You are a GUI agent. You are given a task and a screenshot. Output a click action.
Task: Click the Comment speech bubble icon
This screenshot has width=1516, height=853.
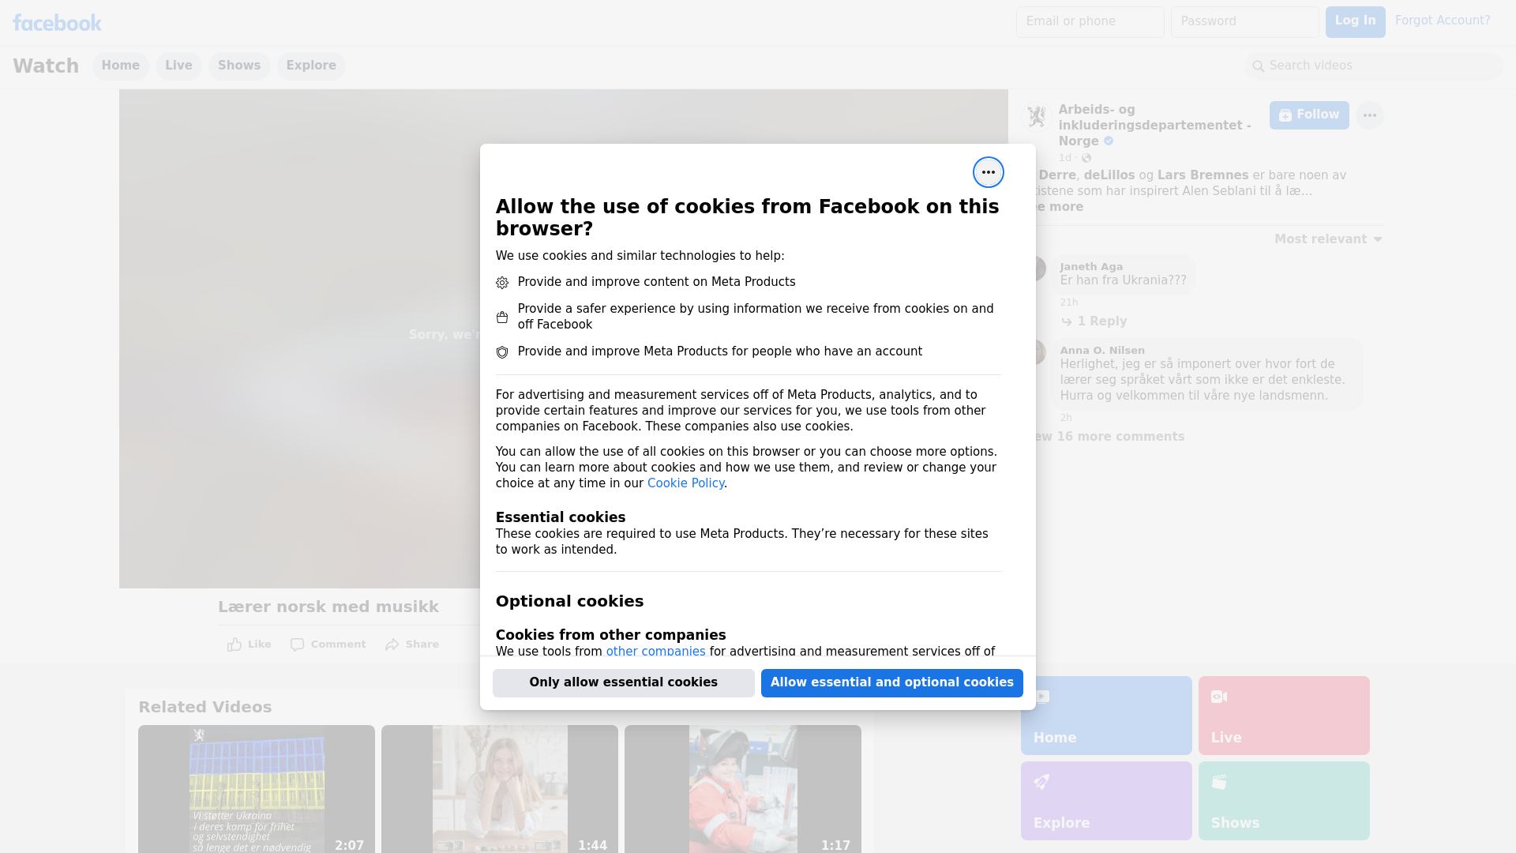point(297,644)
